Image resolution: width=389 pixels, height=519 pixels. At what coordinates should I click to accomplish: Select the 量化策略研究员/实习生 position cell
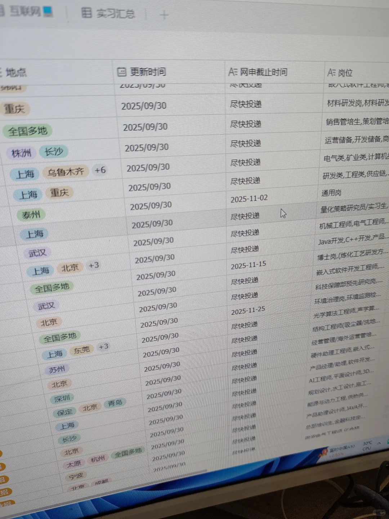tap(354, 208)
